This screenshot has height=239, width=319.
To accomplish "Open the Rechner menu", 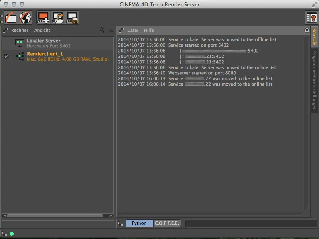I will (19, 30).
